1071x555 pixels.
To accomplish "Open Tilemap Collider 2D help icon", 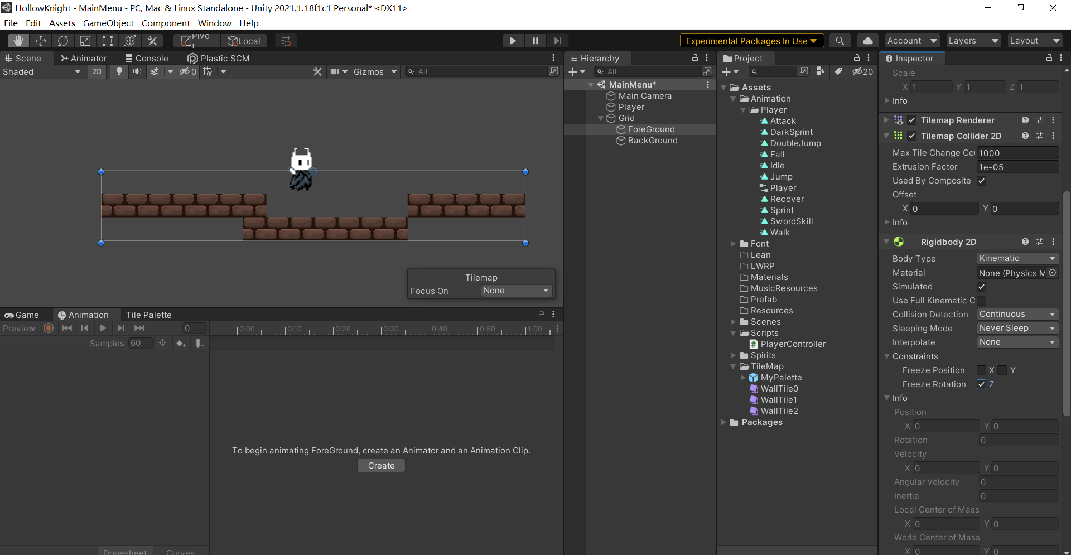I will click(1025, 136).
